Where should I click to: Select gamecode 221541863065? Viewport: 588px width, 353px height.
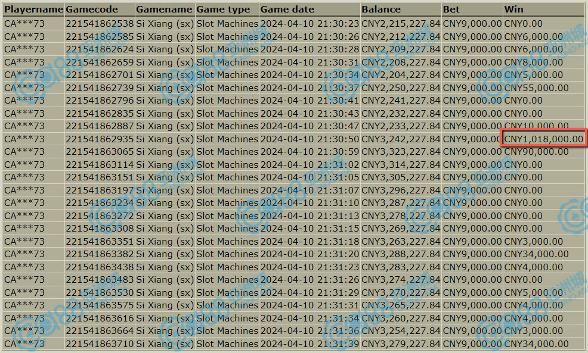click(x=100, y=152)
